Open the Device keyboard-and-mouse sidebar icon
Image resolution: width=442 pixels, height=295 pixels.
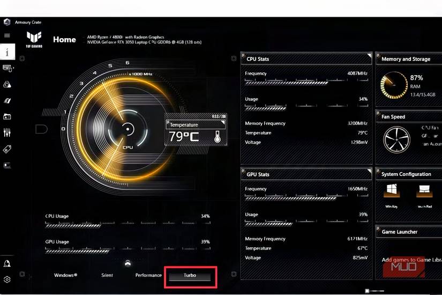tap(8, 68)
